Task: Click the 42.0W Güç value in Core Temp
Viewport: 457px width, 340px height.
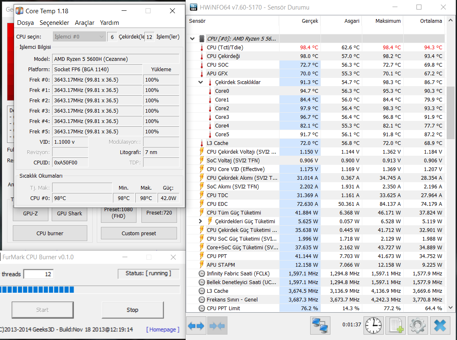Action: click(x=168, y=198)
